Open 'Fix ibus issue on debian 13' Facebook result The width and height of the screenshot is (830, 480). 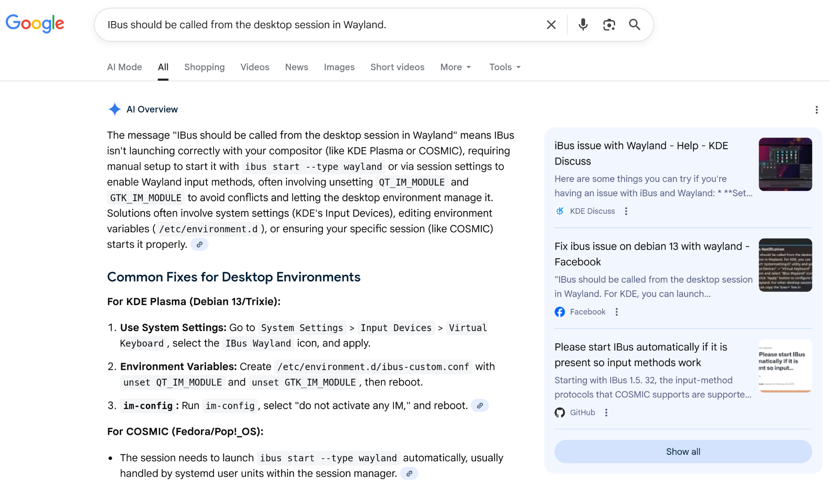tap(652, 254)
